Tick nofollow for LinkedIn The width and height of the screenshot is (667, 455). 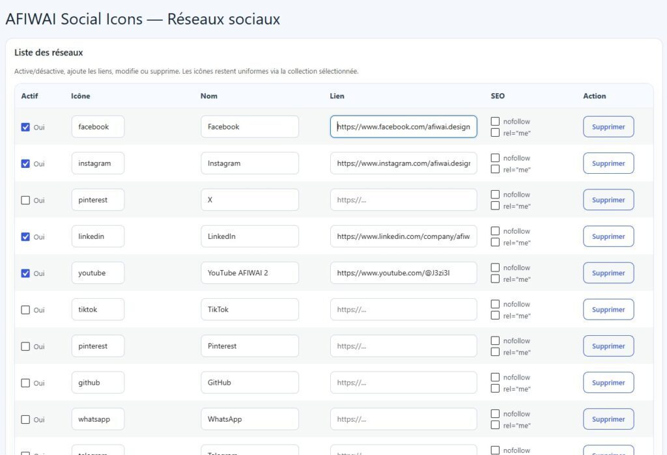click(495, 231)
